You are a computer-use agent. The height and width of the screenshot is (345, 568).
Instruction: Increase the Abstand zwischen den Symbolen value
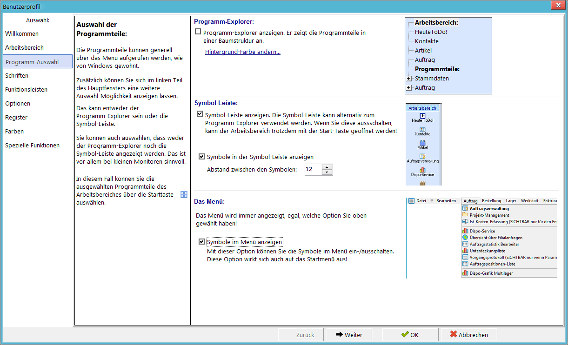(327, 167)
